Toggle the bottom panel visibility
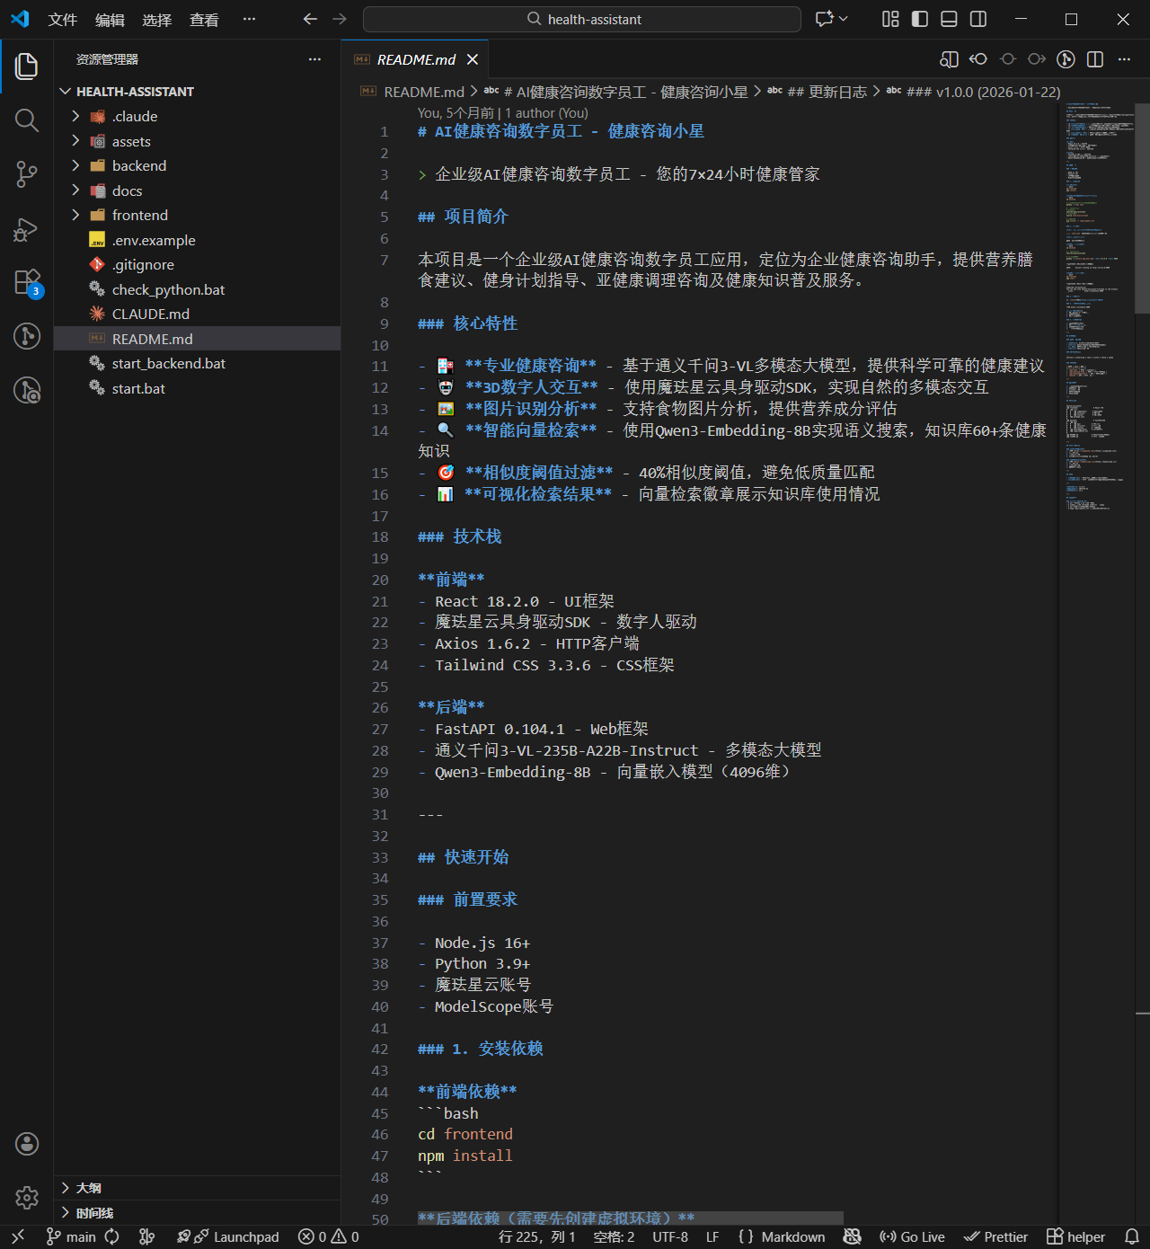The image size is (1150, 1249). [949, 19]
